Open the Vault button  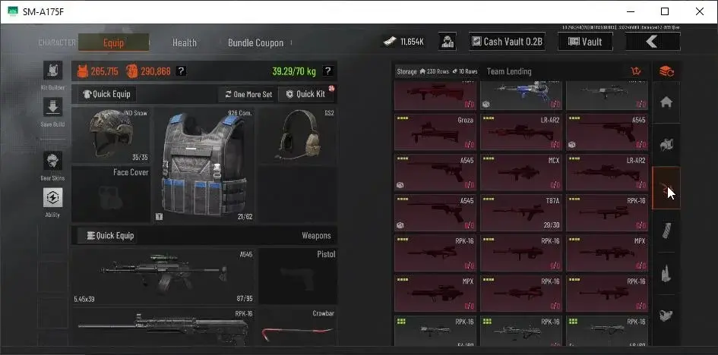585,42
